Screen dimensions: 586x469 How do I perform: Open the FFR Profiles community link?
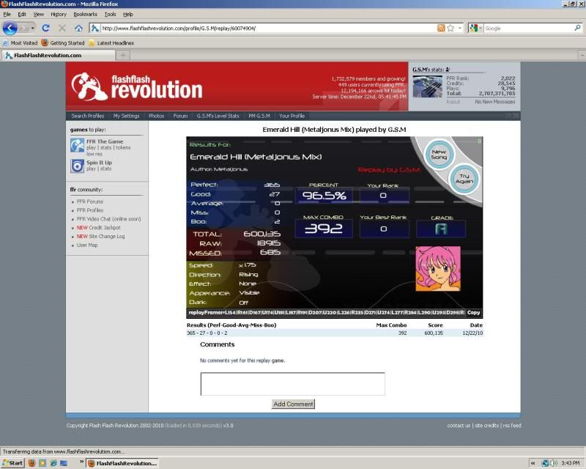(x=89, y=210)
